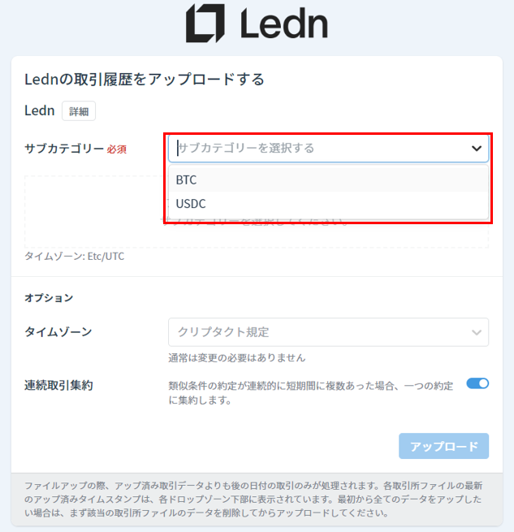
Task: Click the Ledn cube logo icon
Action: click(205, 23)
